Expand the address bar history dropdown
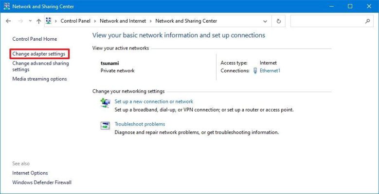379x194 pixels. (x=265, y=21)
